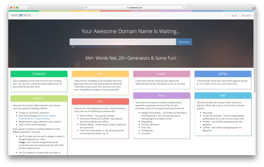Click 'Thesaurus, Synonyms, Antonyms' bullet text
Screen dimensions: 264x167
pos(34,113)
